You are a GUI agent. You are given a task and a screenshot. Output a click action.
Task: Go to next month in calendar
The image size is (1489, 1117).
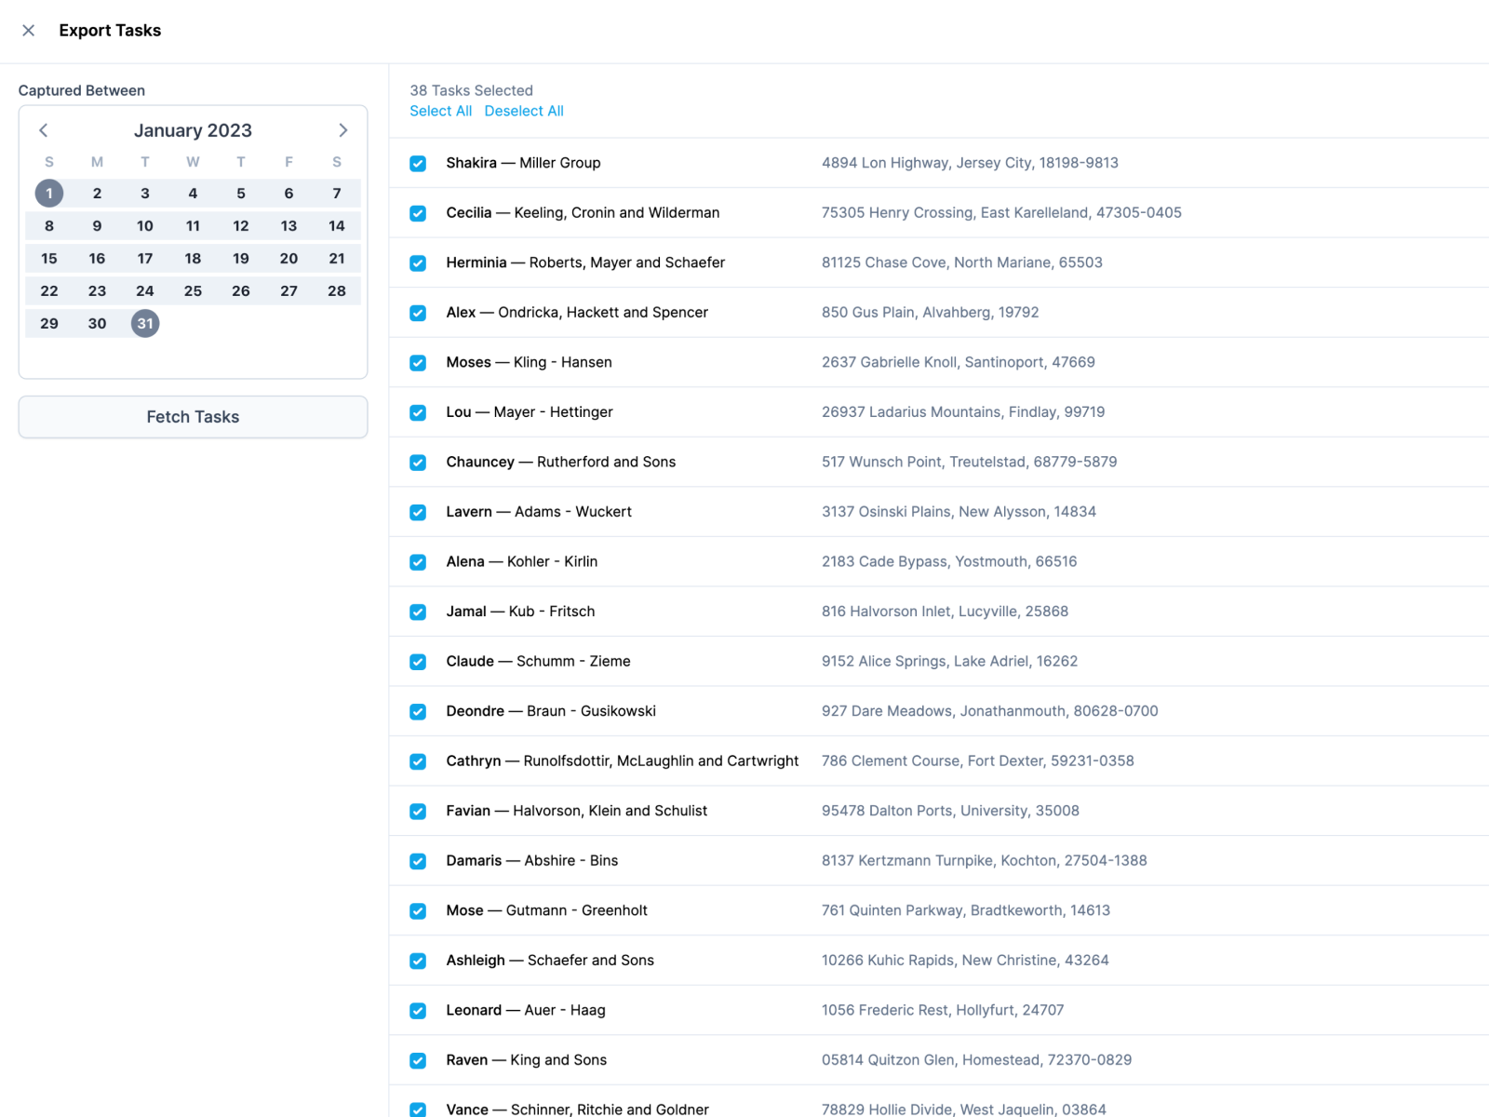click(x=342, y=130)
